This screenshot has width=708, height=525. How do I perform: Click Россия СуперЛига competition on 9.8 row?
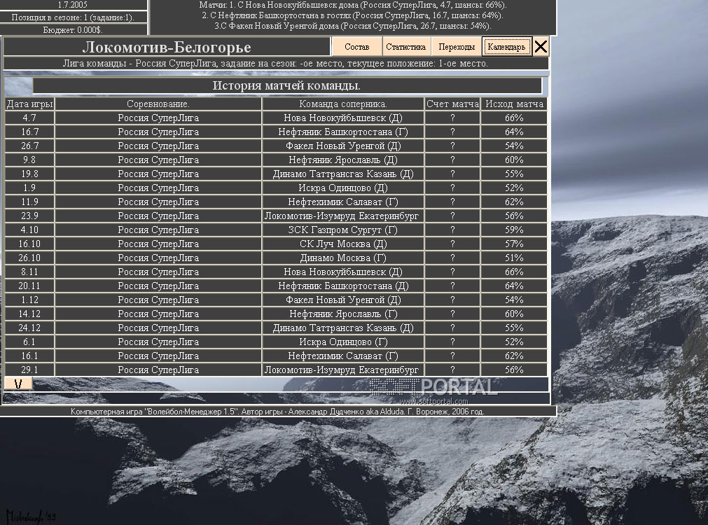158,160
